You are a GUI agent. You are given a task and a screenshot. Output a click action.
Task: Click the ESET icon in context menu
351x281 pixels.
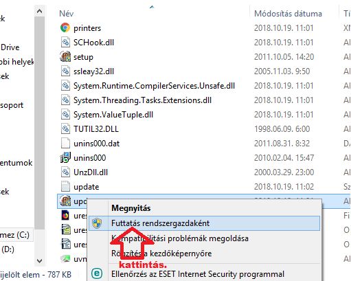coord(97,273)
